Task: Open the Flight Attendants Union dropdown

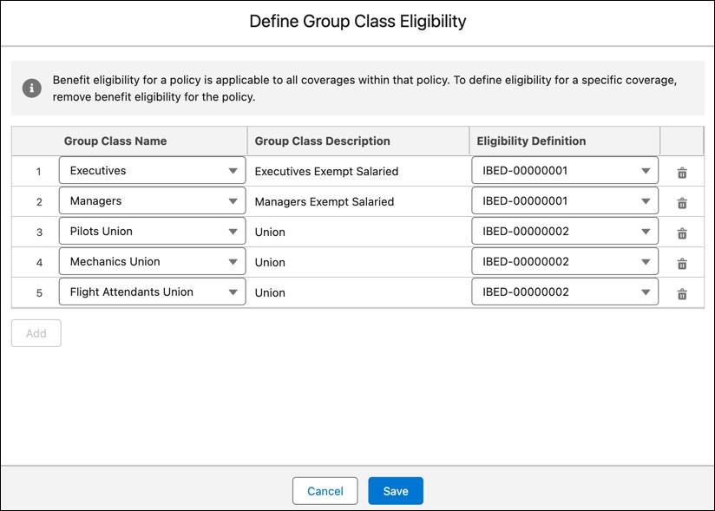Action: [153, 292]
